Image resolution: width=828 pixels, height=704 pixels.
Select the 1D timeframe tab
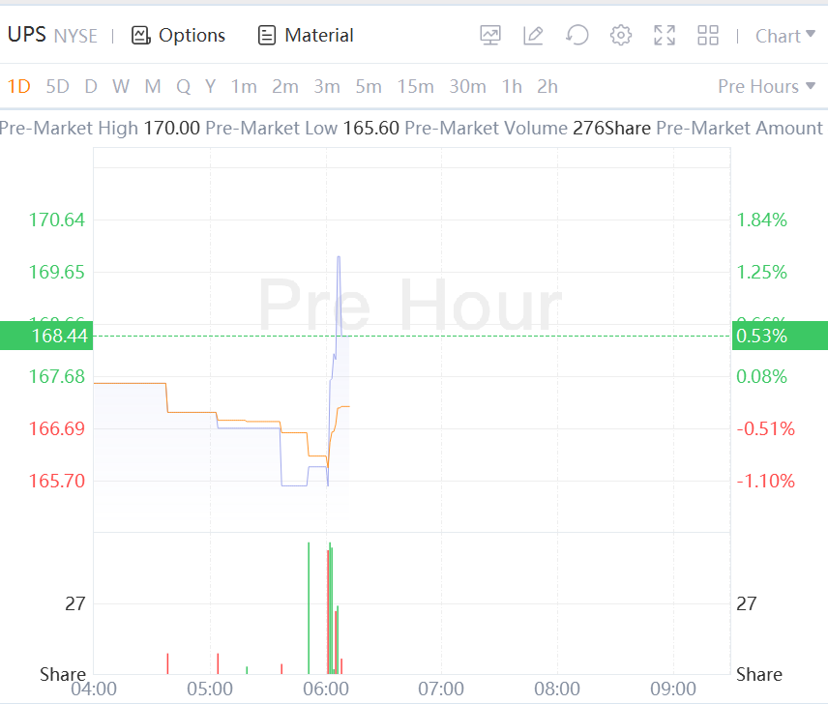19,86
